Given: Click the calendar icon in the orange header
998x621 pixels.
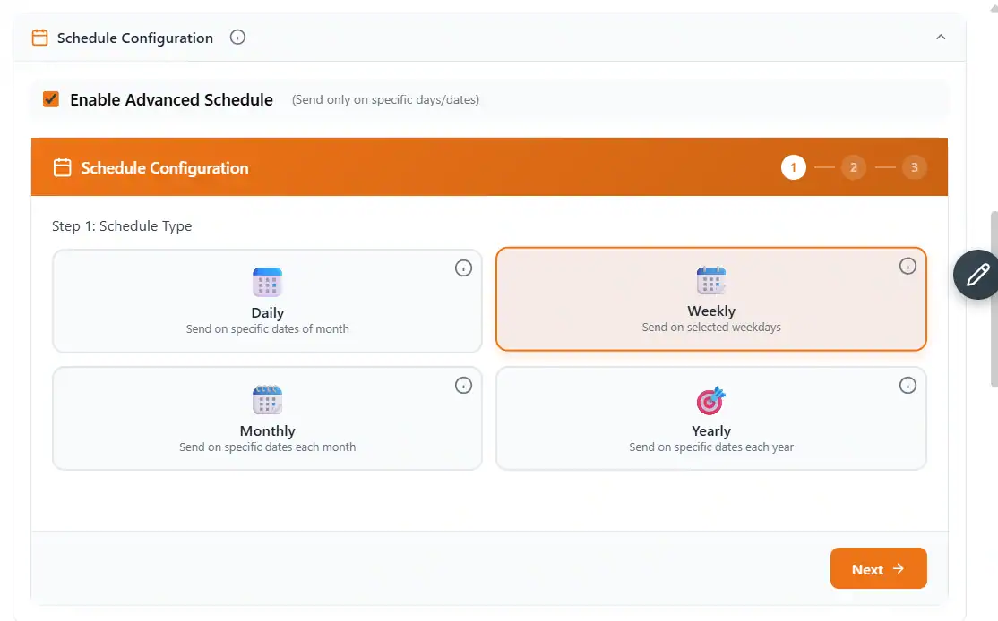Looking at the screenshot, I should [62, 166].
